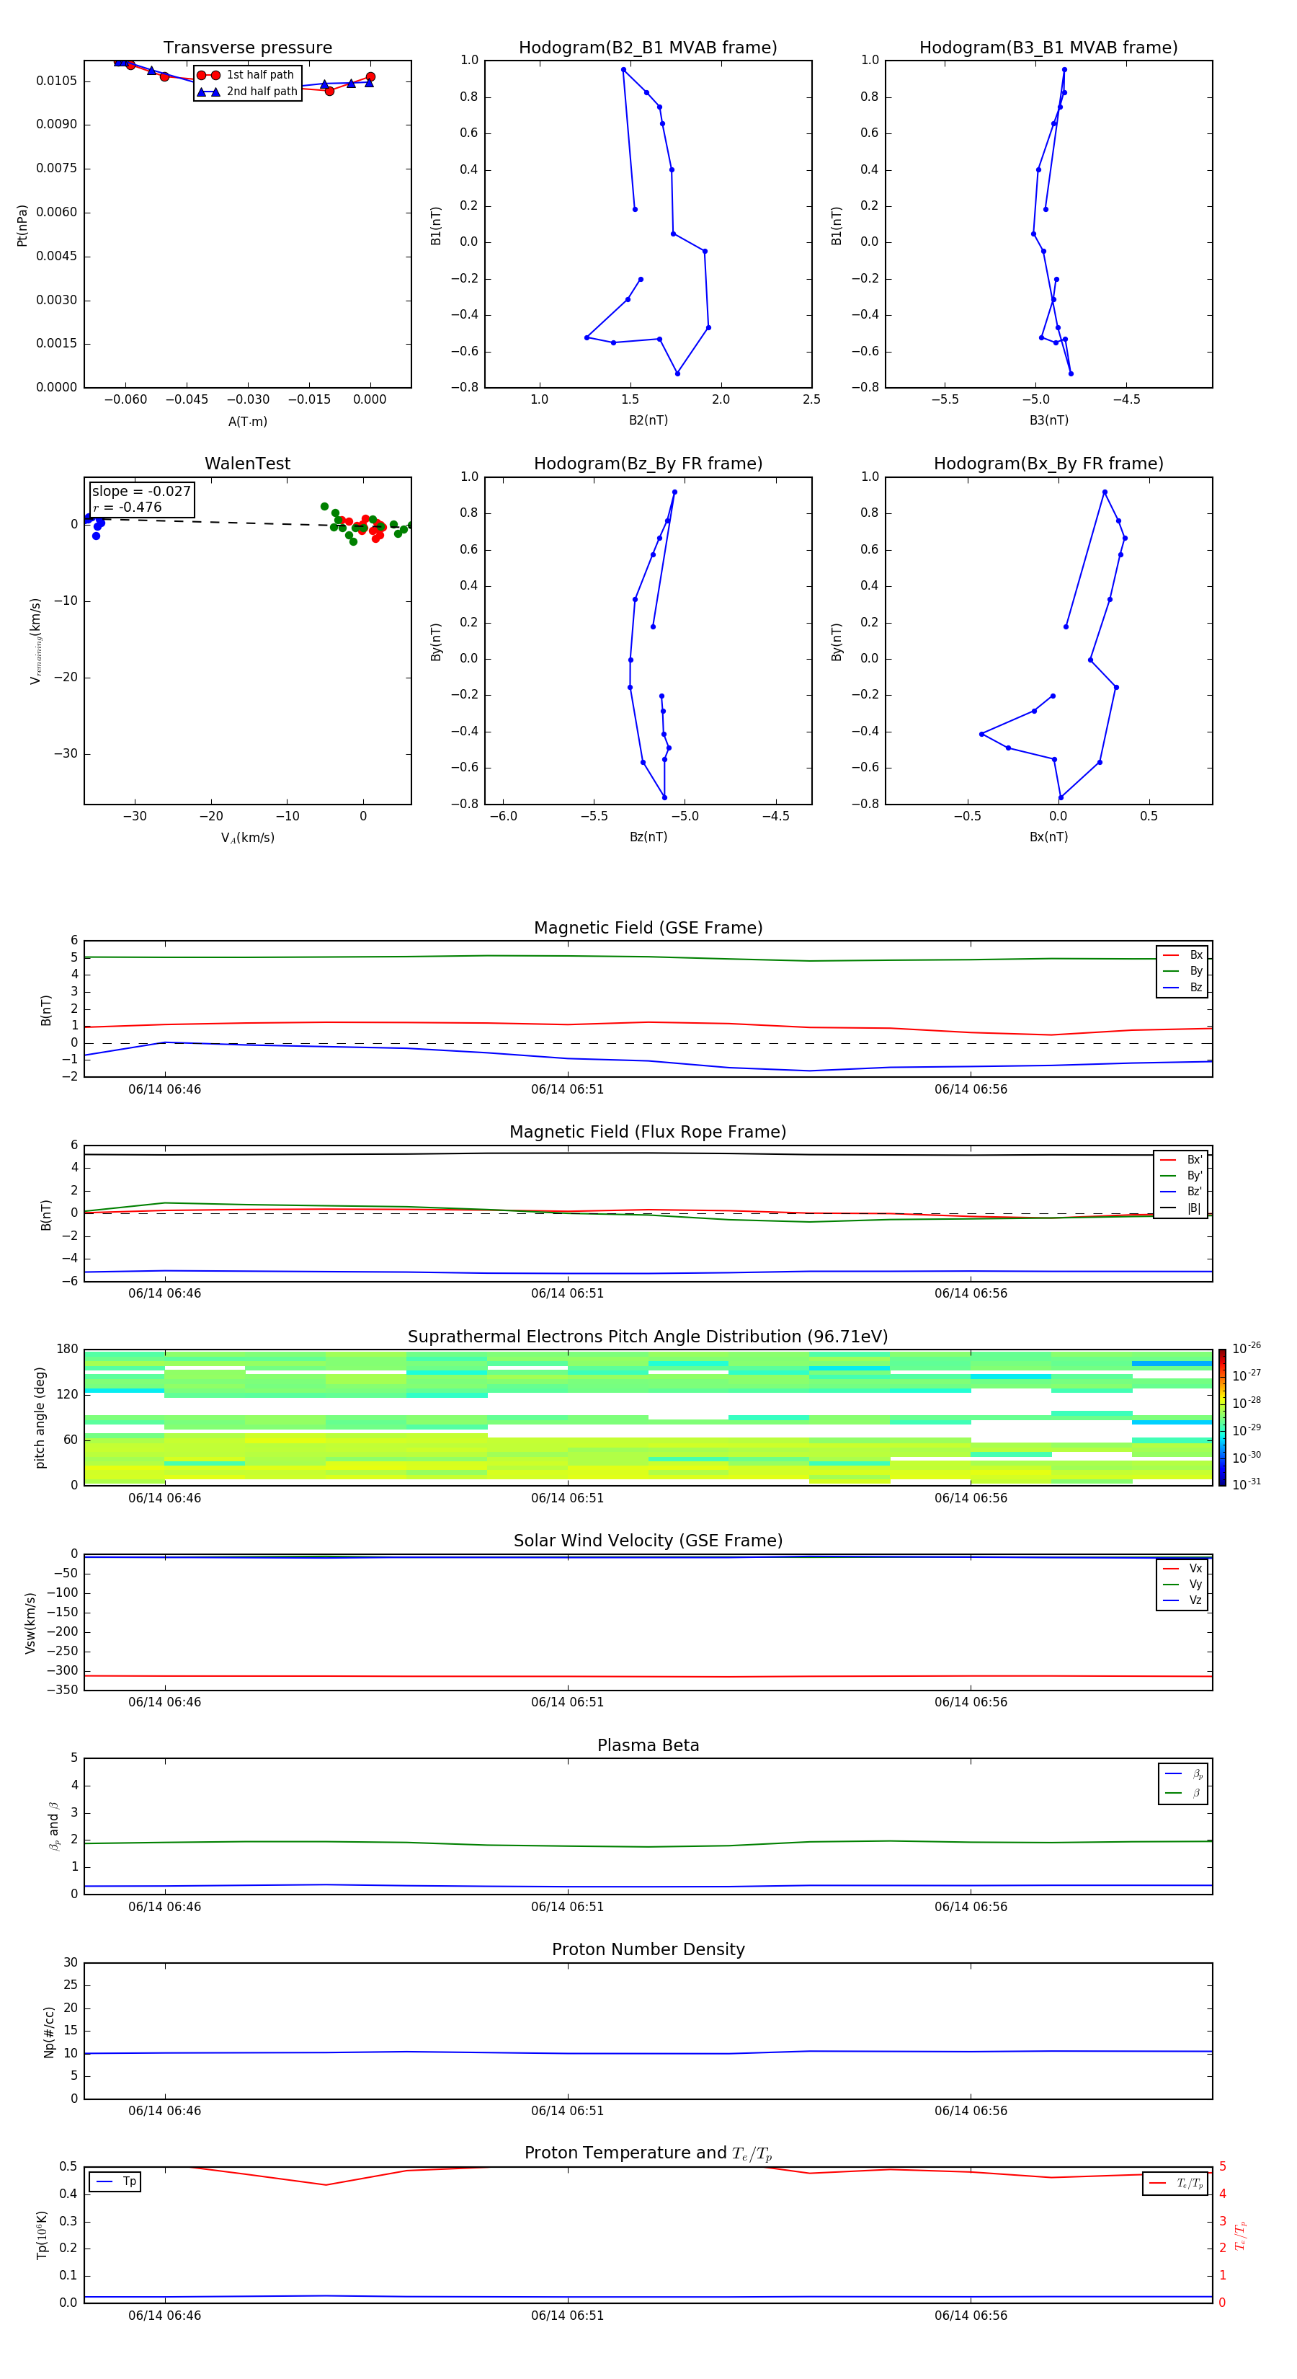
Task: Select "Bx'" in the Flux Rope legend
Action: (1181, 1160)
